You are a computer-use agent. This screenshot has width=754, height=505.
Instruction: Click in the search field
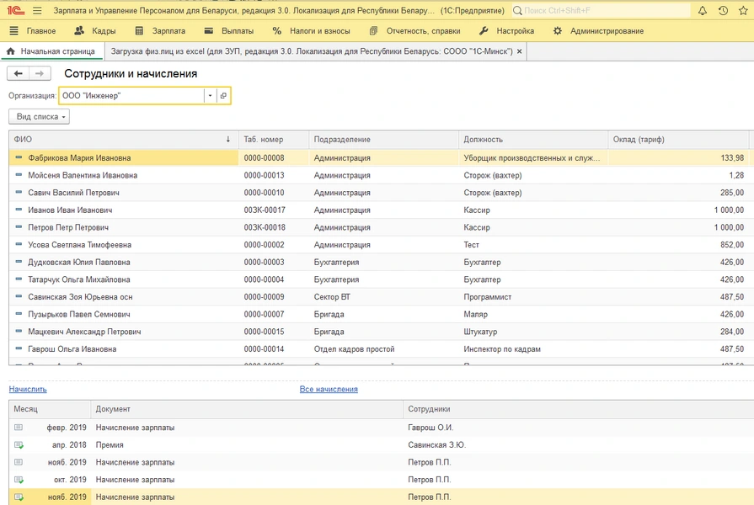pos(598,11)
